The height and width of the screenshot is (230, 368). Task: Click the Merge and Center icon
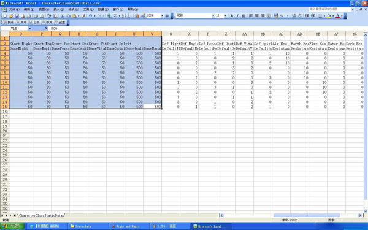(x=269, y=16)
